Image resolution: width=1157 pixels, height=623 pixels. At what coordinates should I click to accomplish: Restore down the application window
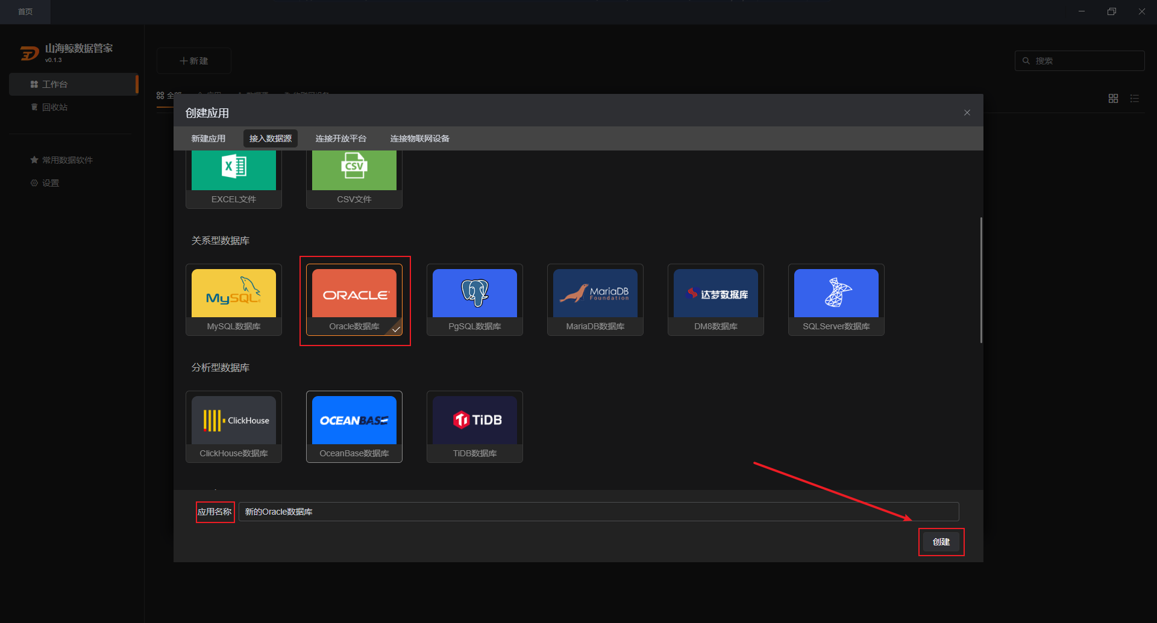coord(1112,11)
